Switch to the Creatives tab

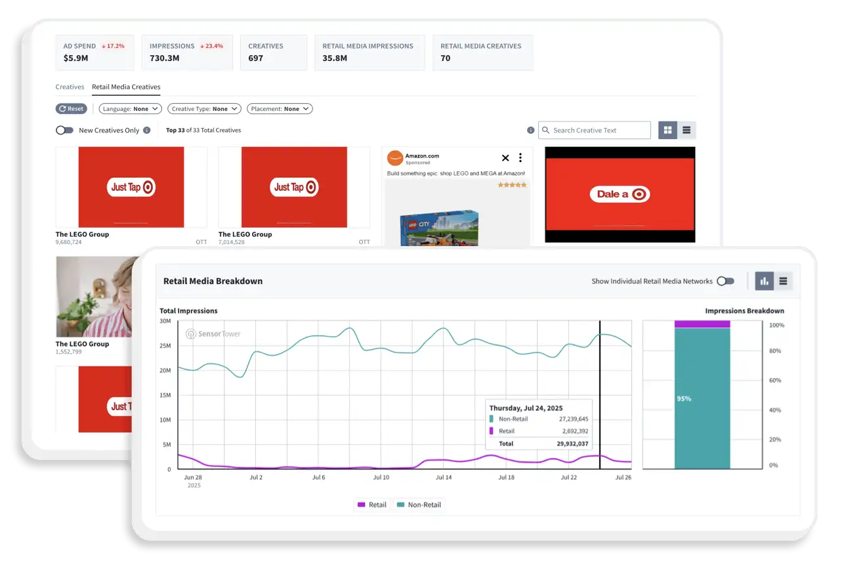click(70, 87)
